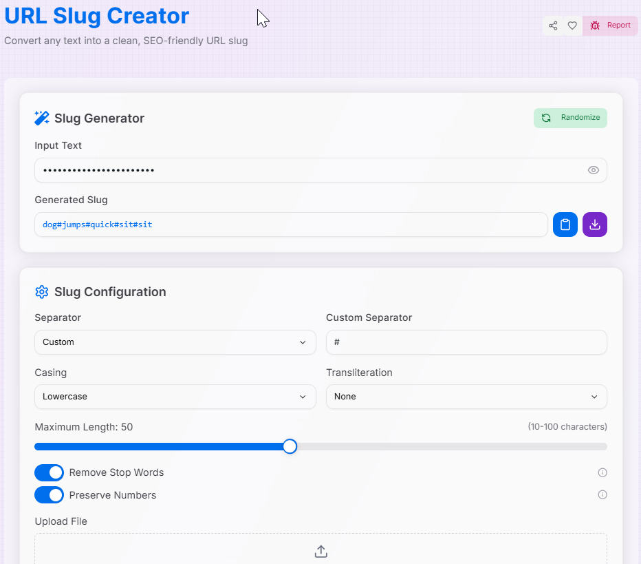Reveal the hidden input text
The width and height of the screenshot is (641, 564).
[x=593, y=169]
